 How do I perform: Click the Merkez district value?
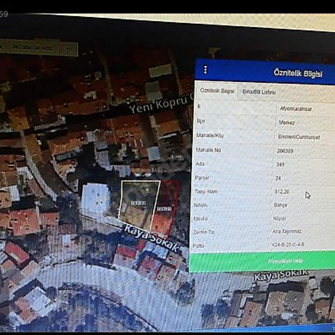(287, 123)
